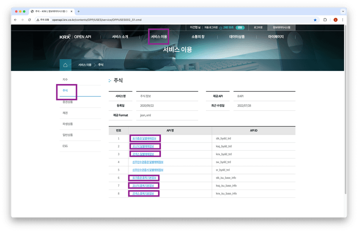Viewport: 358px width, 232px height.
Task: Close the 주식 - KRX browser tab
Action: tap(71, 11)
